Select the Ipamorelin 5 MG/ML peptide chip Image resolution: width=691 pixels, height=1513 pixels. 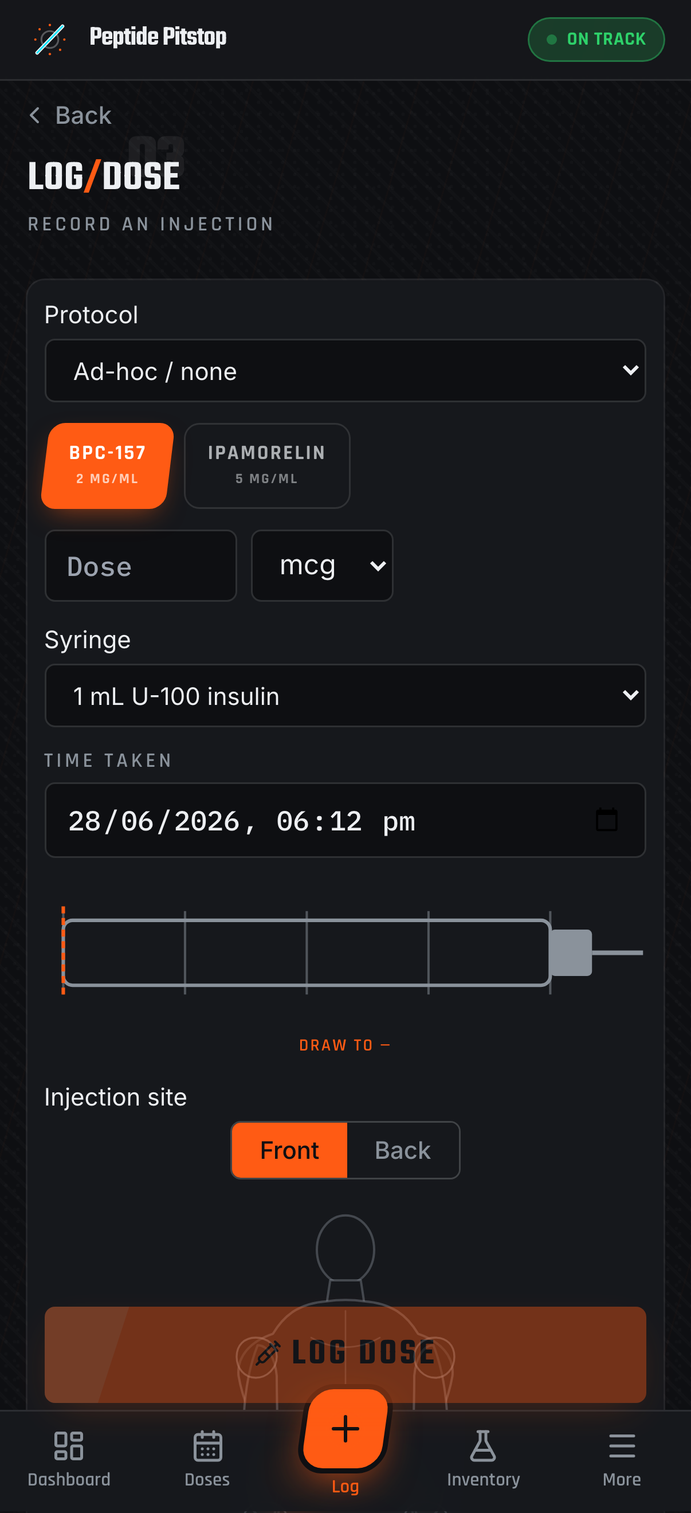267,465
